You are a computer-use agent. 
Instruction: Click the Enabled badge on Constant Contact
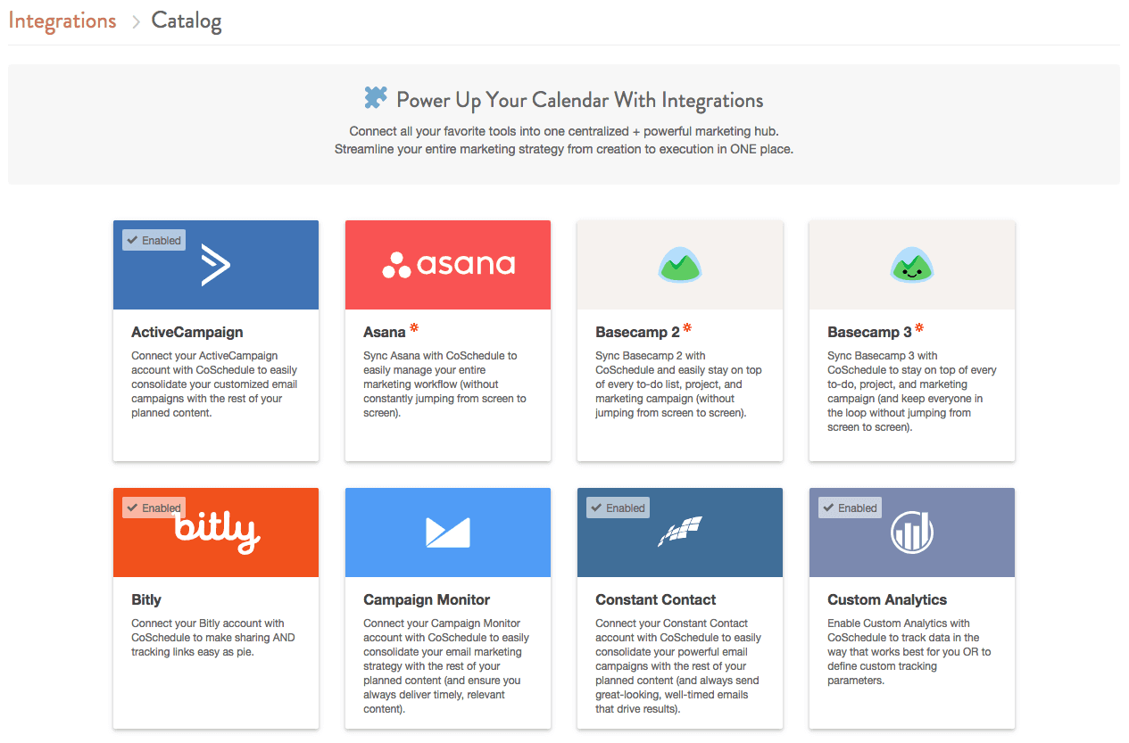(618, 508)
